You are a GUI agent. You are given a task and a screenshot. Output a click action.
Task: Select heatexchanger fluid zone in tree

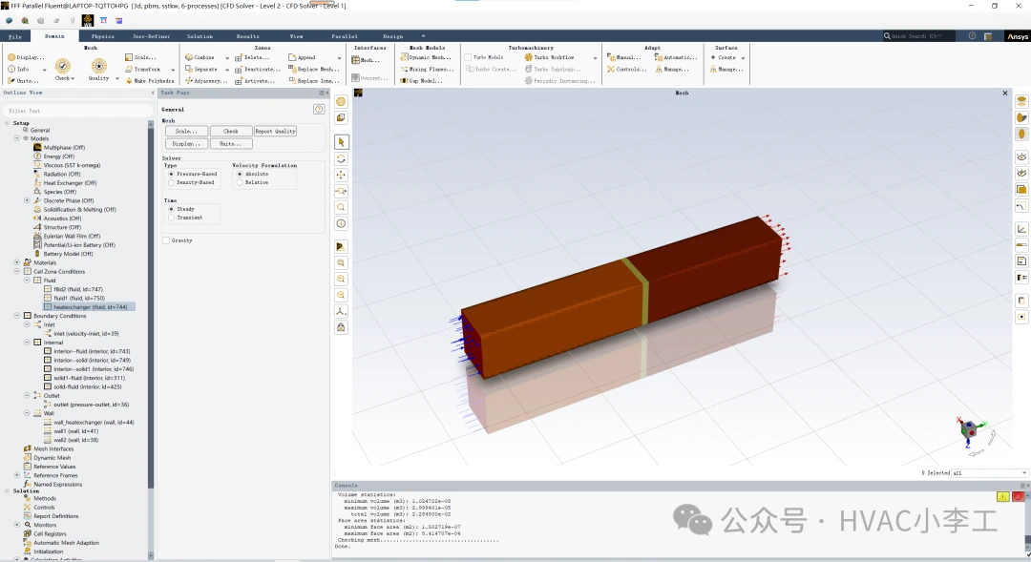click(90, 307)
